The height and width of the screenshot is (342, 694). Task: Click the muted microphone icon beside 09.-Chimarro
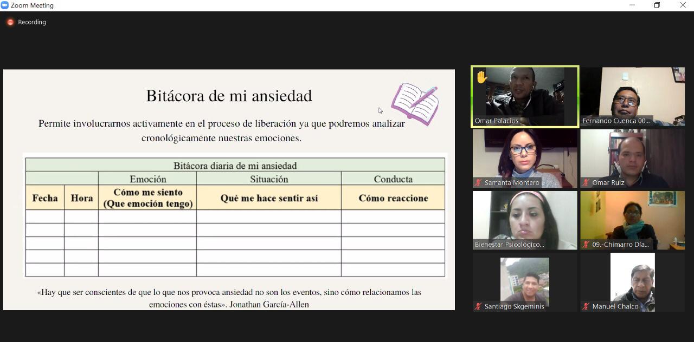tap(586, 245)
